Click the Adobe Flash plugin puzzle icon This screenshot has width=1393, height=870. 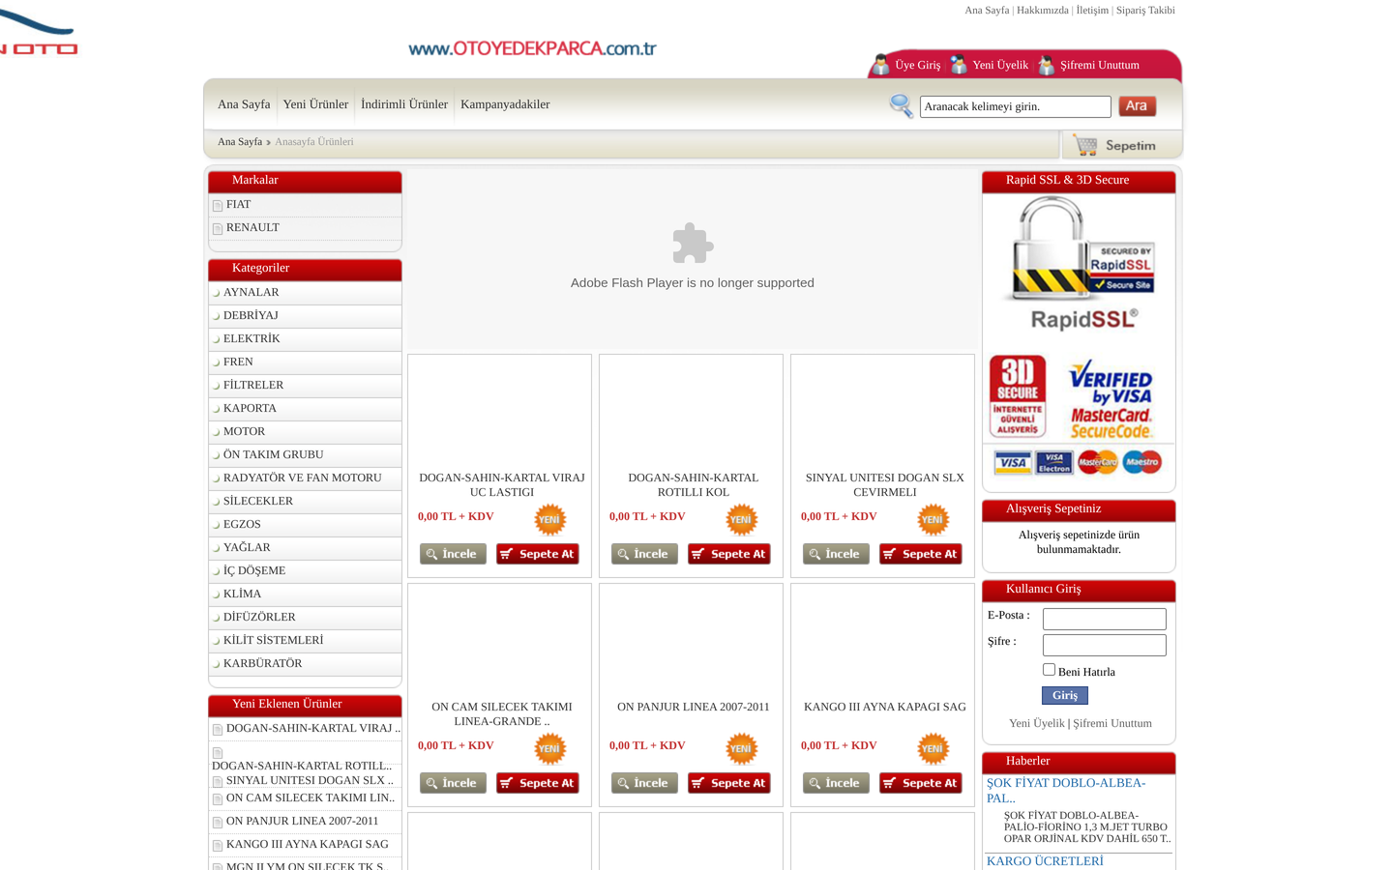tap(693, 244)
